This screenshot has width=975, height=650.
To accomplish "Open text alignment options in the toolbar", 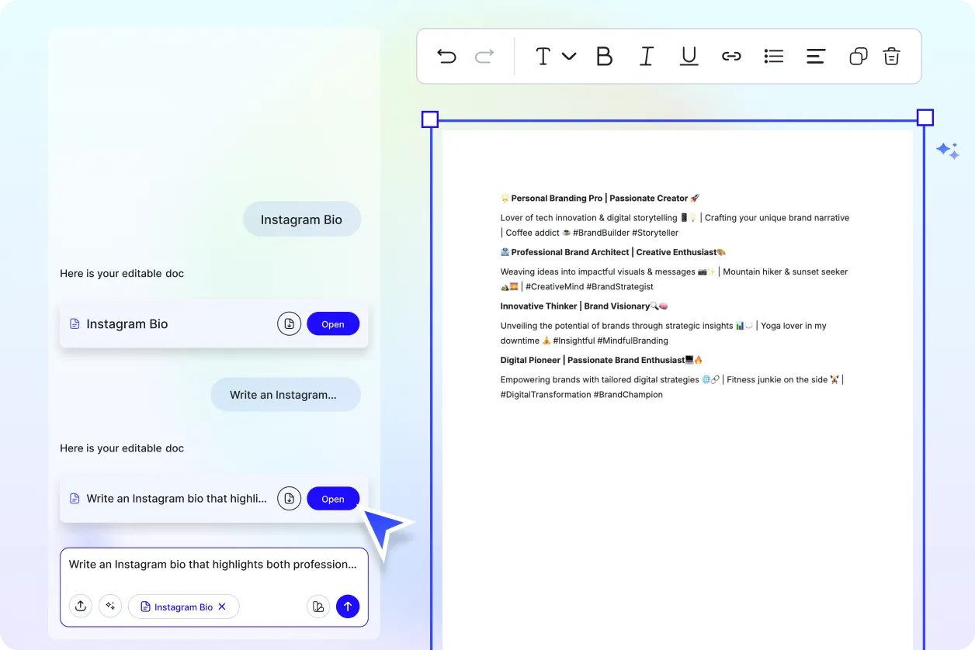I will (x=815, y=56).
